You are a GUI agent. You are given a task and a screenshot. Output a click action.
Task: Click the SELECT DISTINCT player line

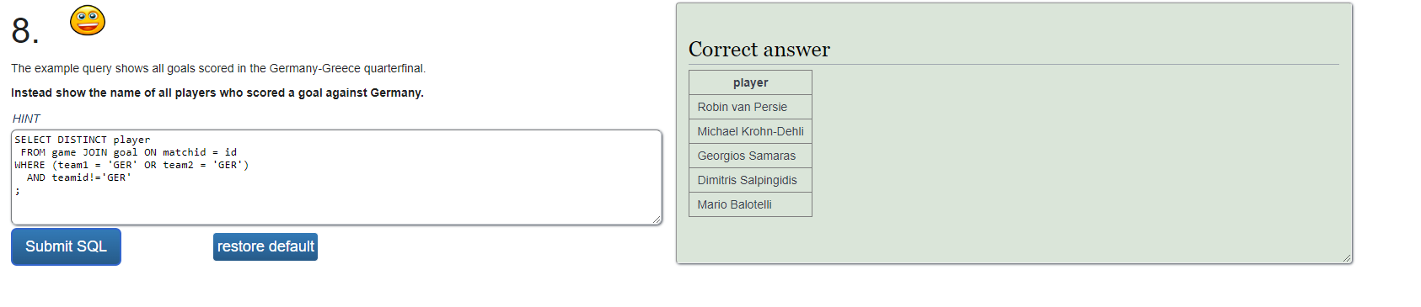(83, 140)
